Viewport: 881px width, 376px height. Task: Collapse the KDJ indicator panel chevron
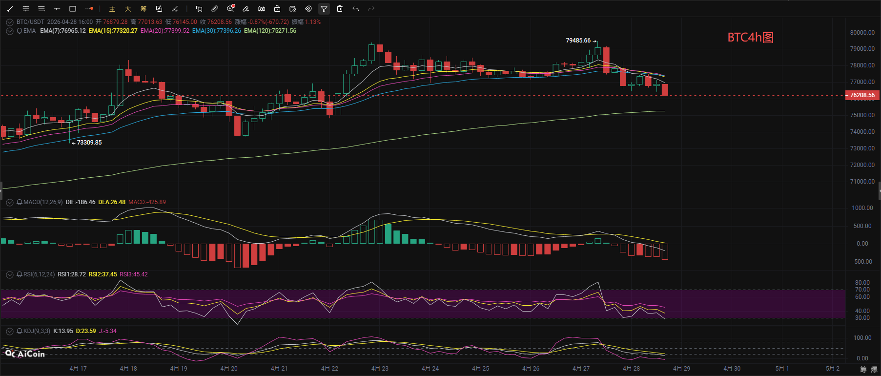pyautogui.click(x=10, y=331)
